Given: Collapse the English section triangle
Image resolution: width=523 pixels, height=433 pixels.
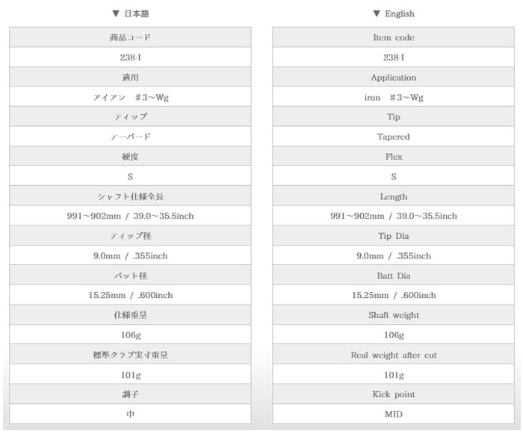Looking at the screenshot, I should click(x=377, y=13).
